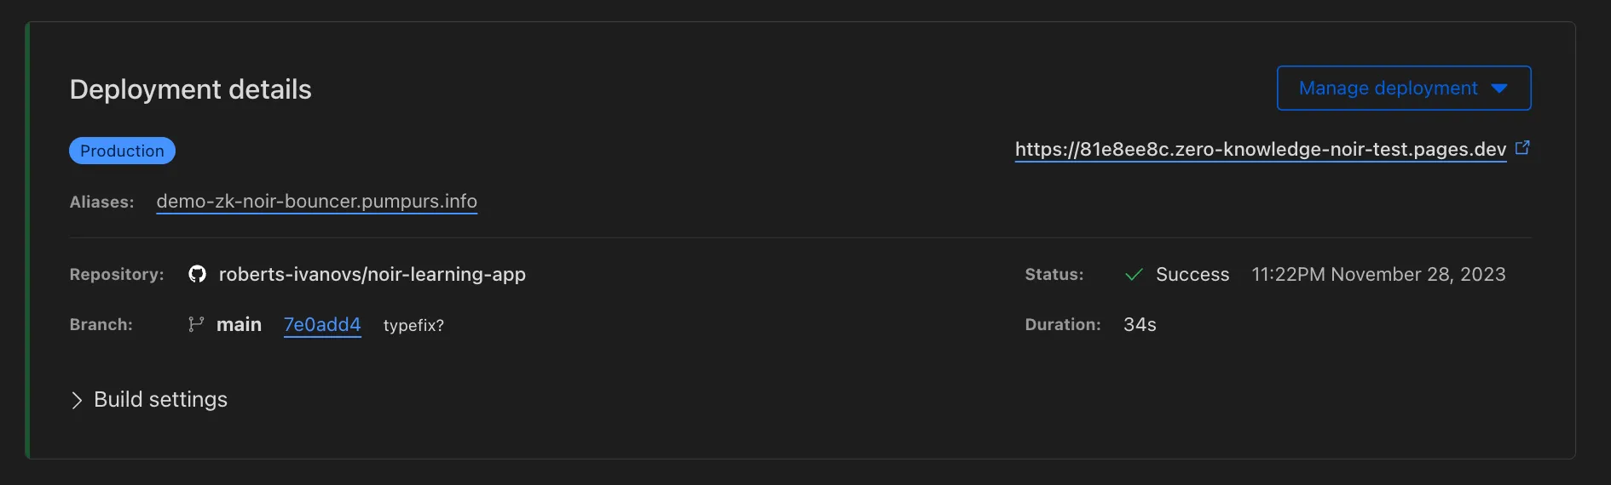The height and width of the screenshot is (485, 1611).
Task: Open the demo-zk-noir-bouncer.pumpurs.info alias link
Action: coord(316,202)
